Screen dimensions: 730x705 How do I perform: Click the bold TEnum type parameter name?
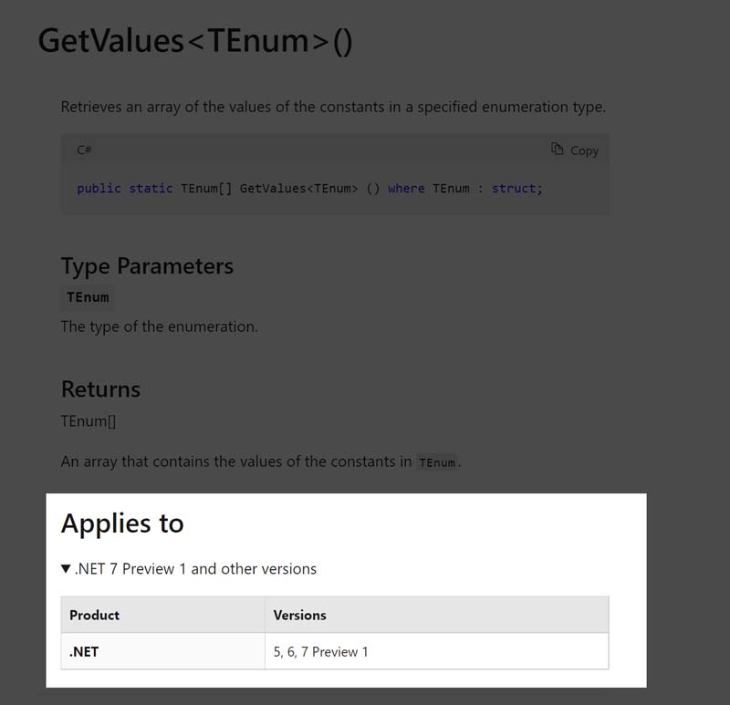point(88,297)
